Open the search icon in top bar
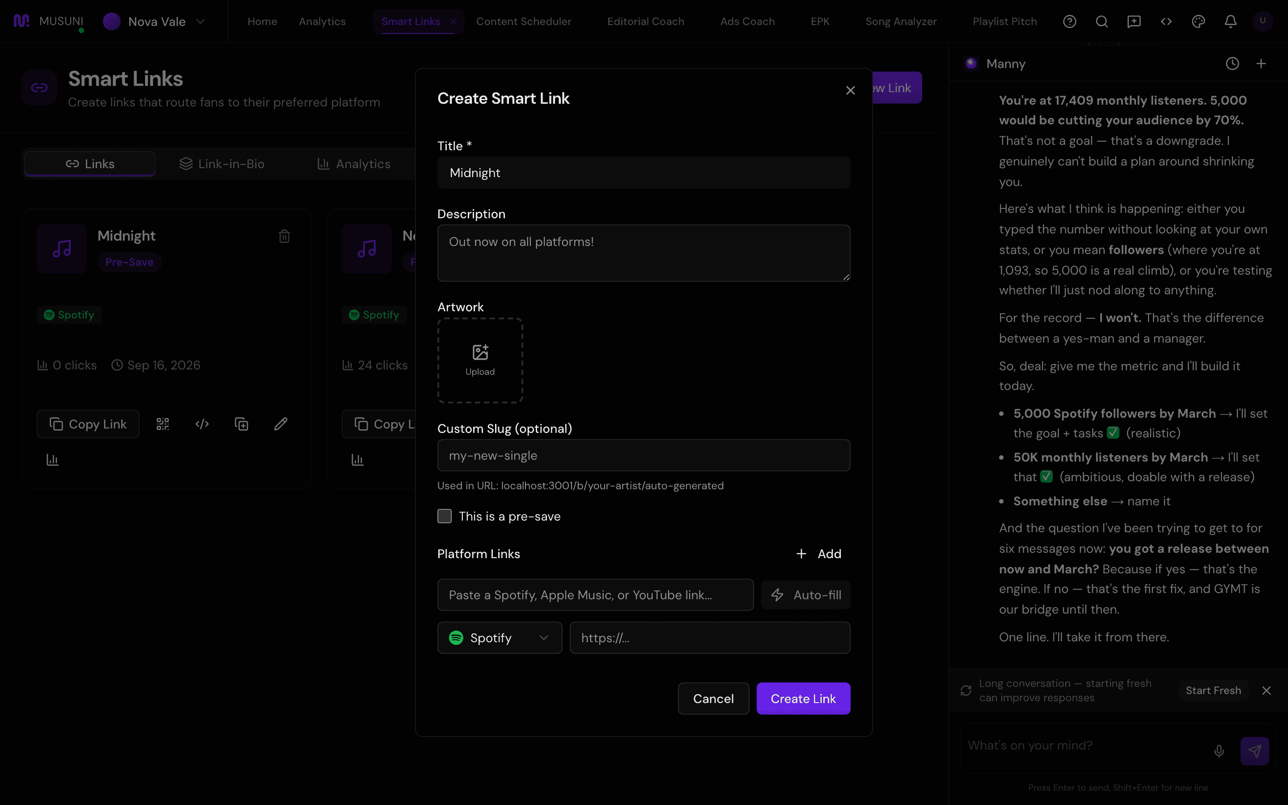The height and width of the screenshot is (805, 1288). pyautogui.click(x=1102, y=21)
